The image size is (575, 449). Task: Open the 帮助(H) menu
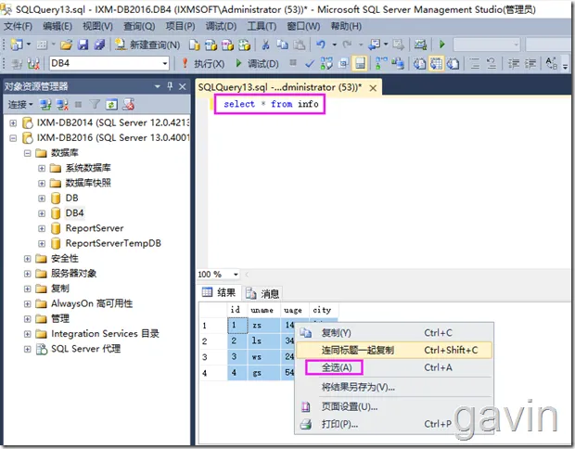pos(346,26)
